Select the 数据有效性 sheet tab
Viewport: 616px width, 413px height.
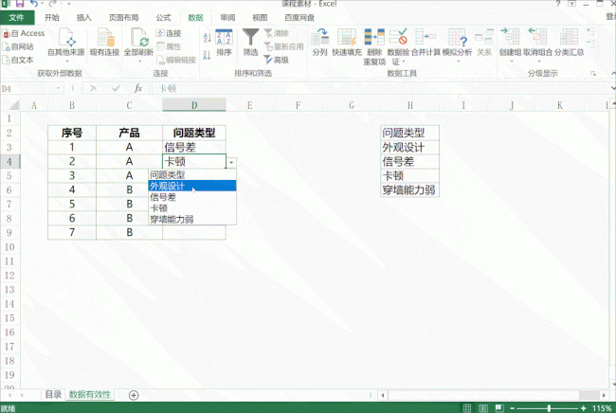pyautogui.click(x=90, y=395)
